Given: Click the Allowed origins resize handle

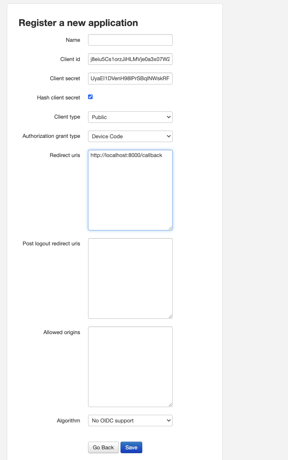Looking at the screenshot, I should click(170, 405).
